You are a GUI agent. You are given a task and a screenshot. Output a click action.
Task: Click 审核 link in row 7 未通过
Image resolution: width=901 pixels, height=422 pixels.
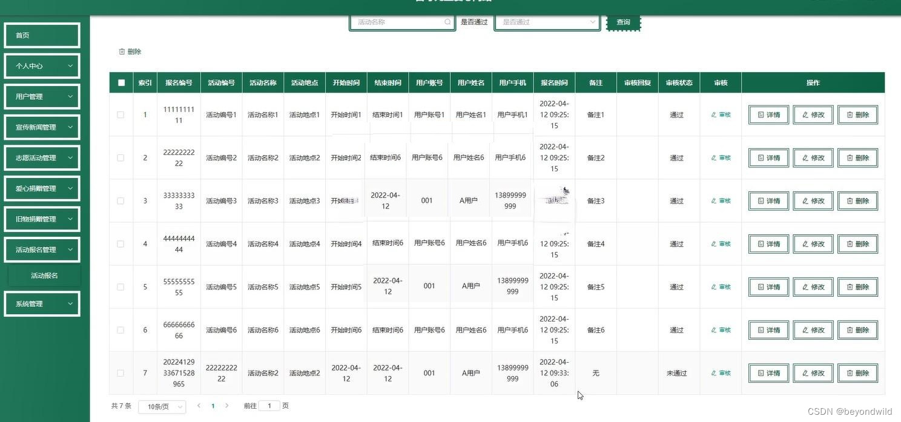point(721,373)
